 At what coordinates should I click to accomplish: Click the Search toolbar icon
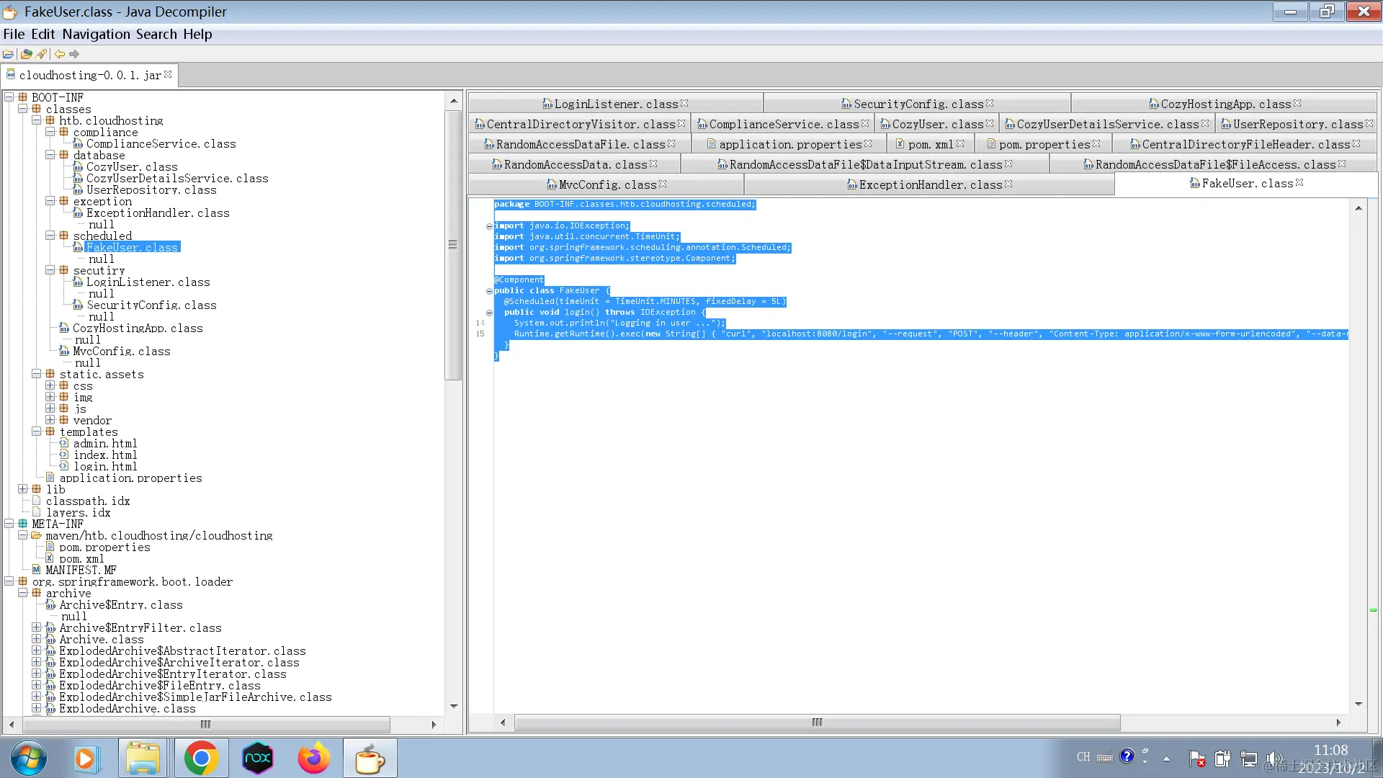[x=42, y=54]
